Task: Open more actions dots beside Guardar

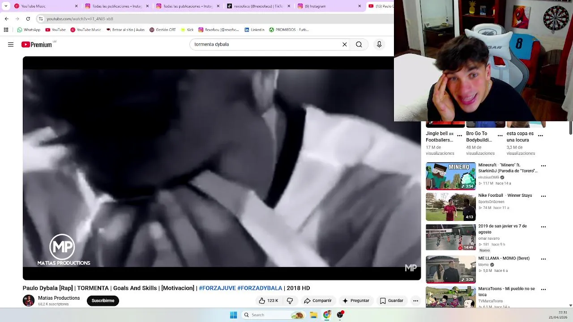Action: (x=415, y=301)
